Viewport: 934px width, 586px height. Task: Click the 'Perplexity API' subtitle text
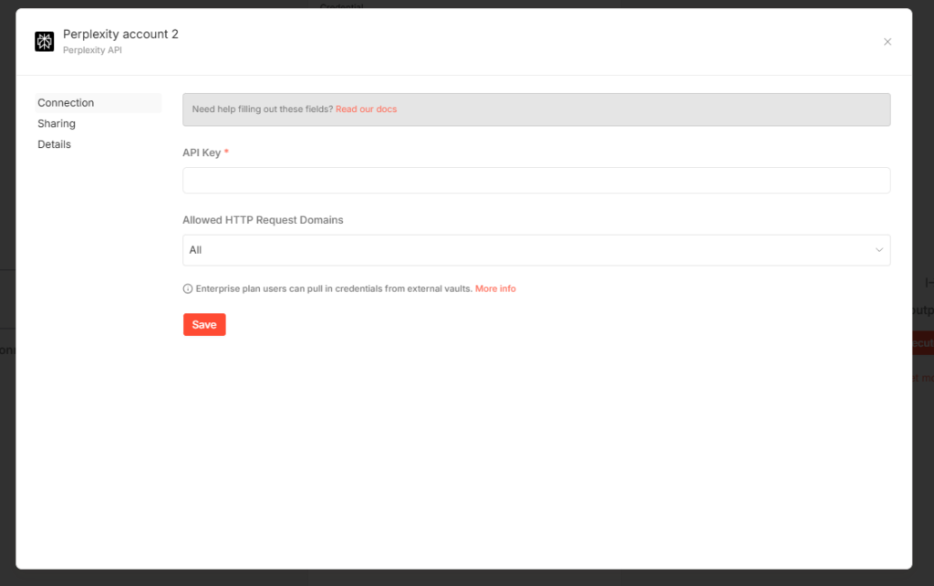(92, 50)
